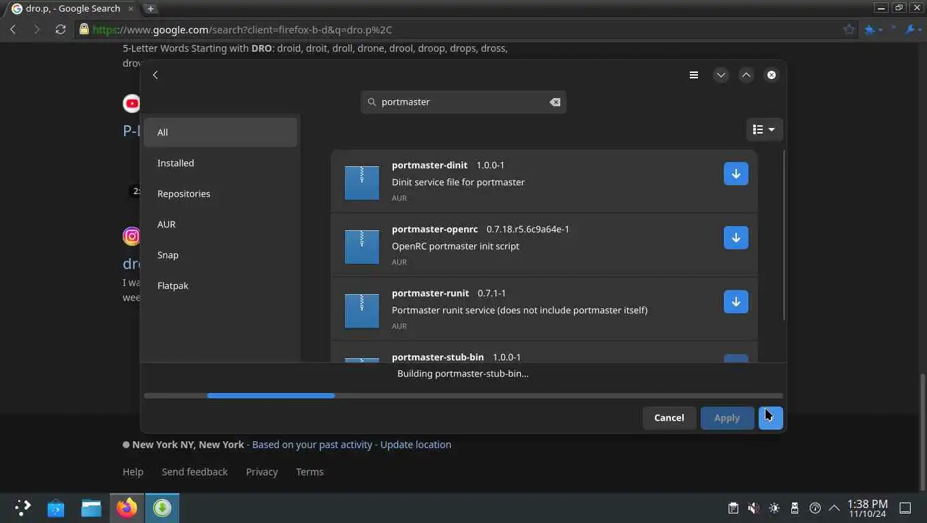Click 'Dinit service file for portmaster' description
The height and width of the screenshot is (523, 927).
[458, 182]
